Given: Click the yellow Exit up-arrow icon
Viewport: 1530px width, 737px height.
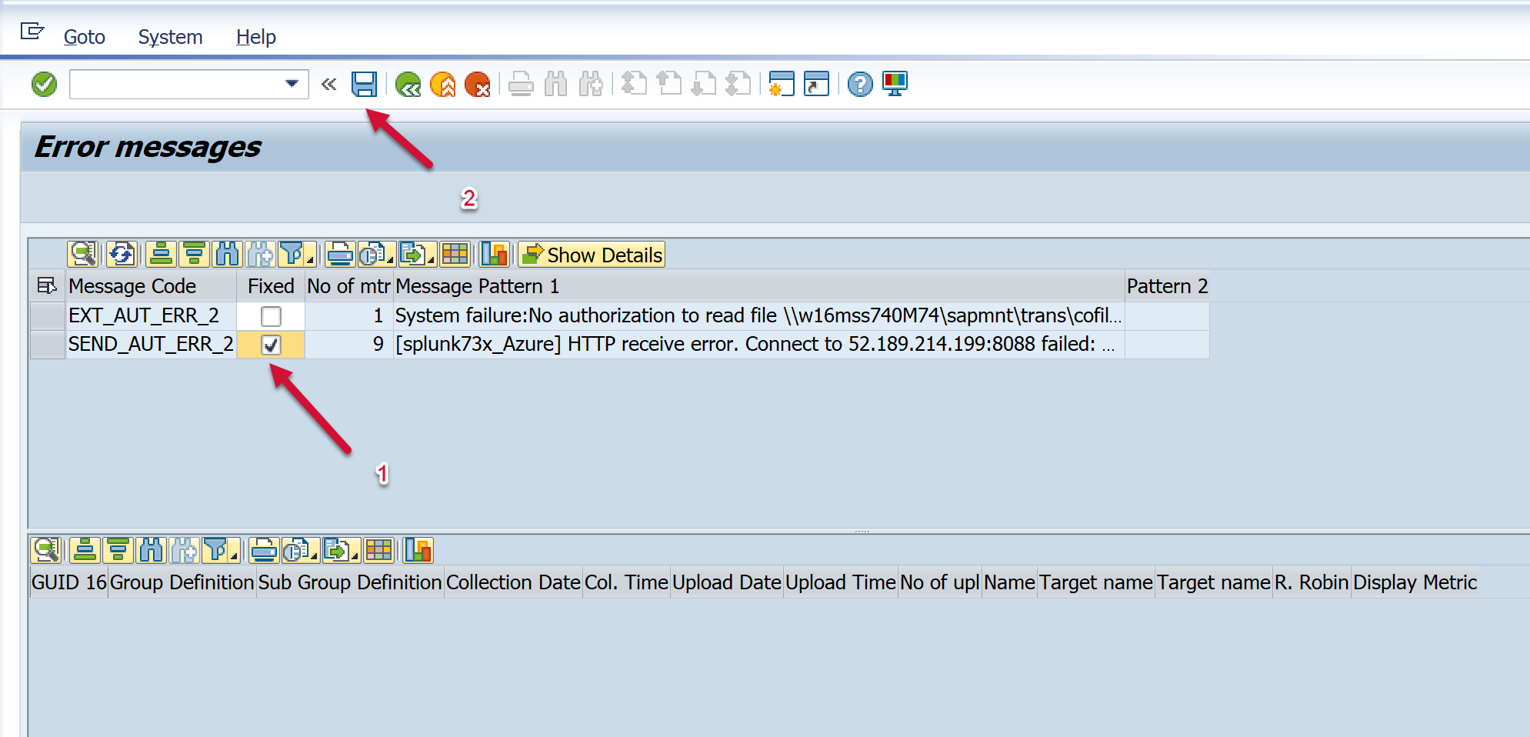Looking at the screenshot, I should tap(443, 84).
